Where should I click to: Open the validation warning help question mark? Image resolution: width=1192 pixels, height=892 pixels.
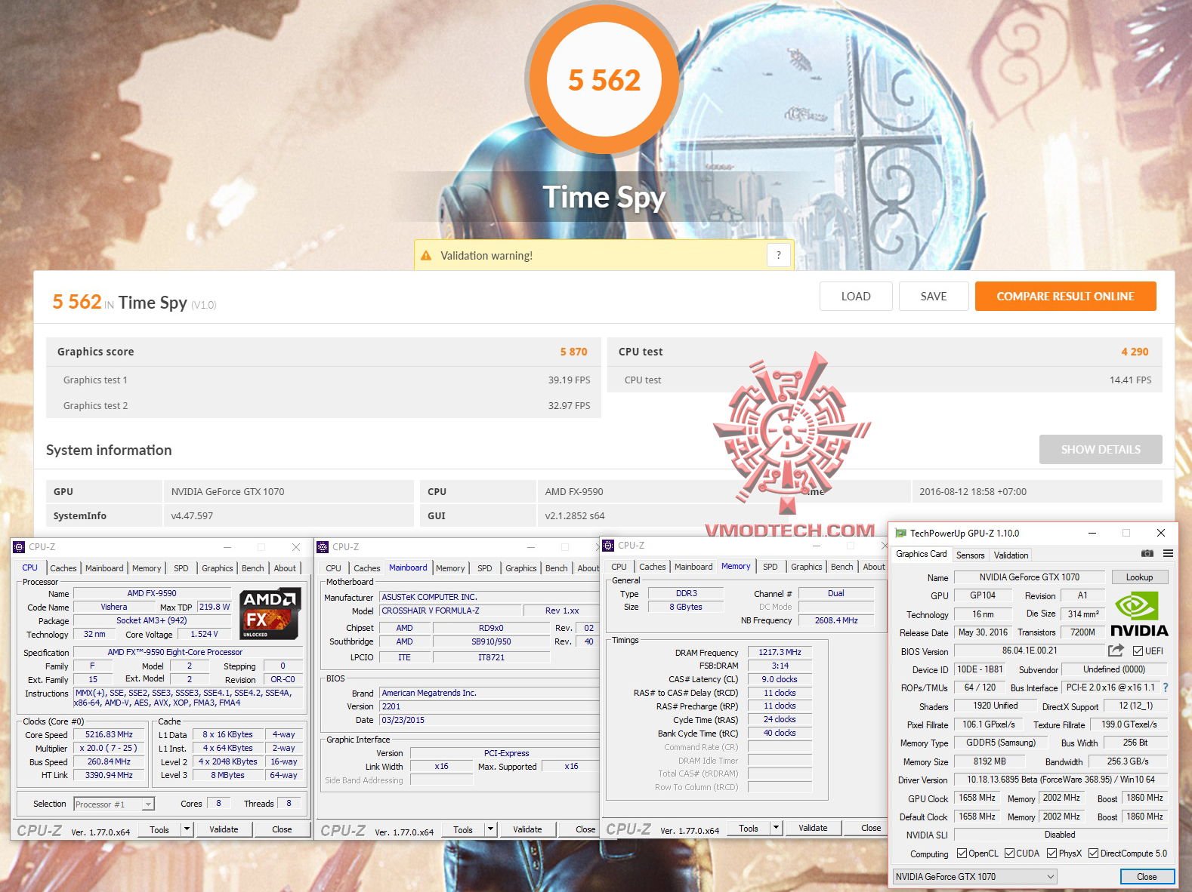[779, 255]
